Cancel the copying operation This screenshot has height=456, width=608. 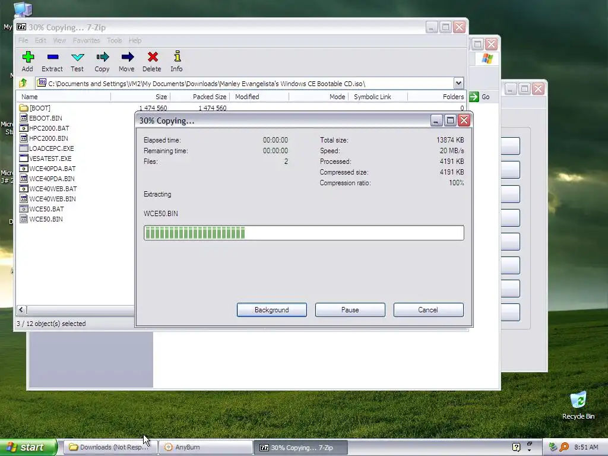[x=429, y=310]
